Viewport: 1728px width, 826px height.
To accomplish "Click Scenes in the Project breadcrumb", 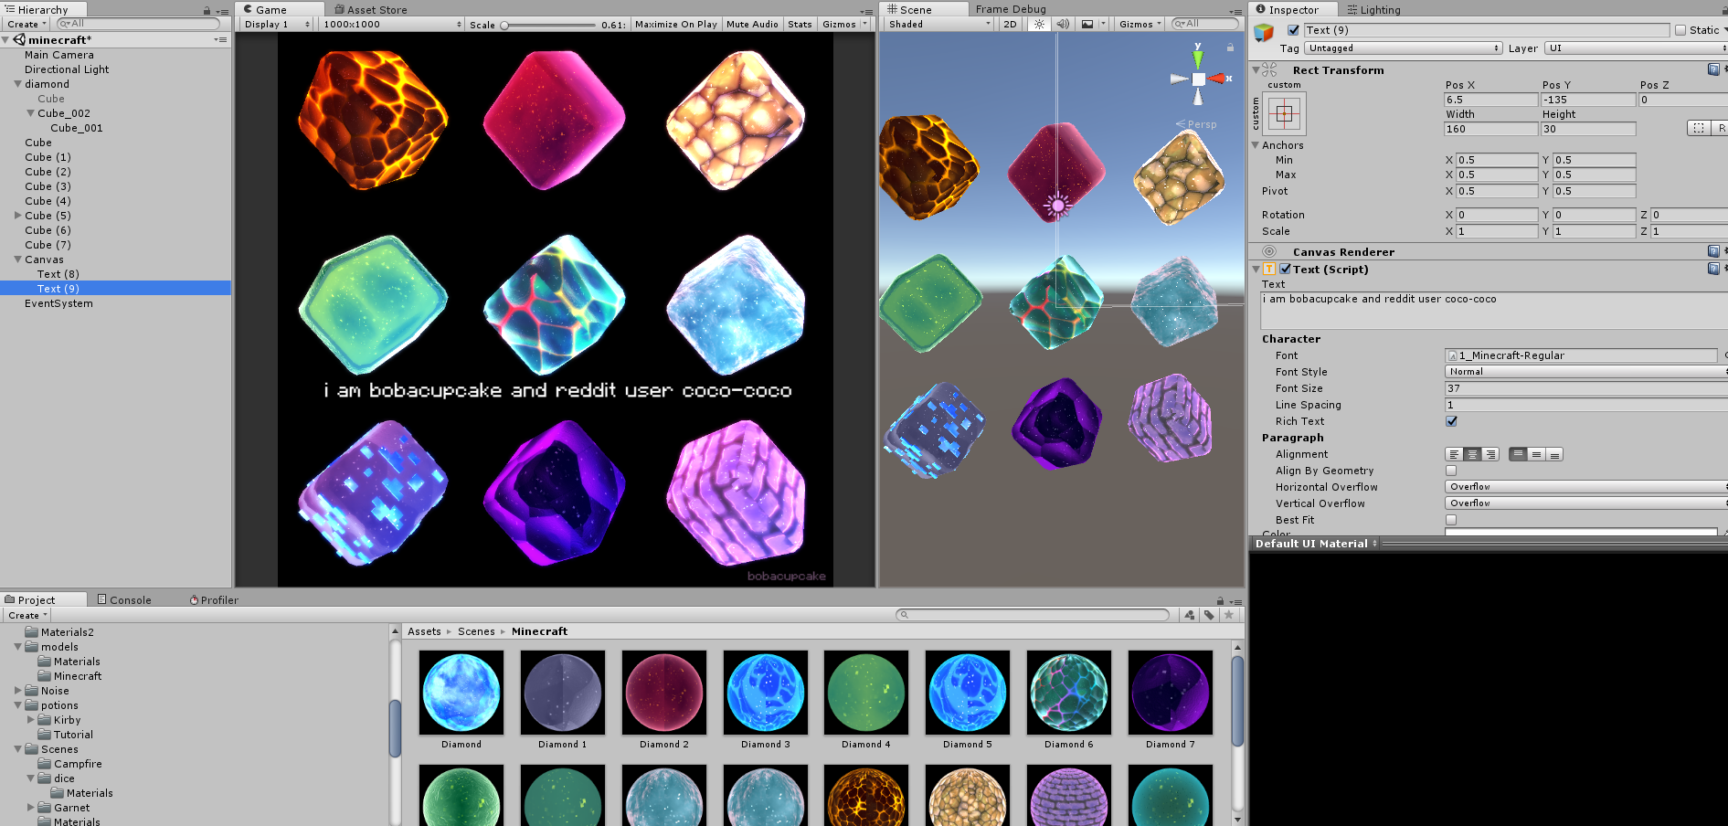I will click(476, 631).
